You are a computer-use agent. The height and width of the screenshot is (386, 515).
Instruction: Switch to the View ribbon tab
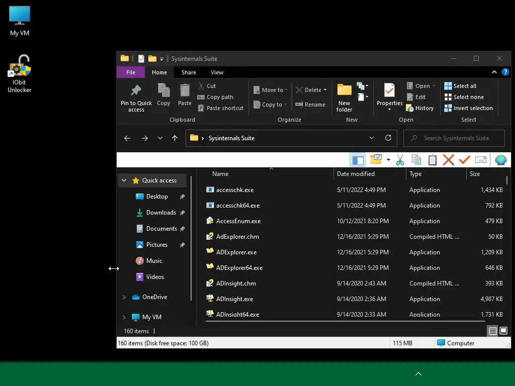pos(217,72)
